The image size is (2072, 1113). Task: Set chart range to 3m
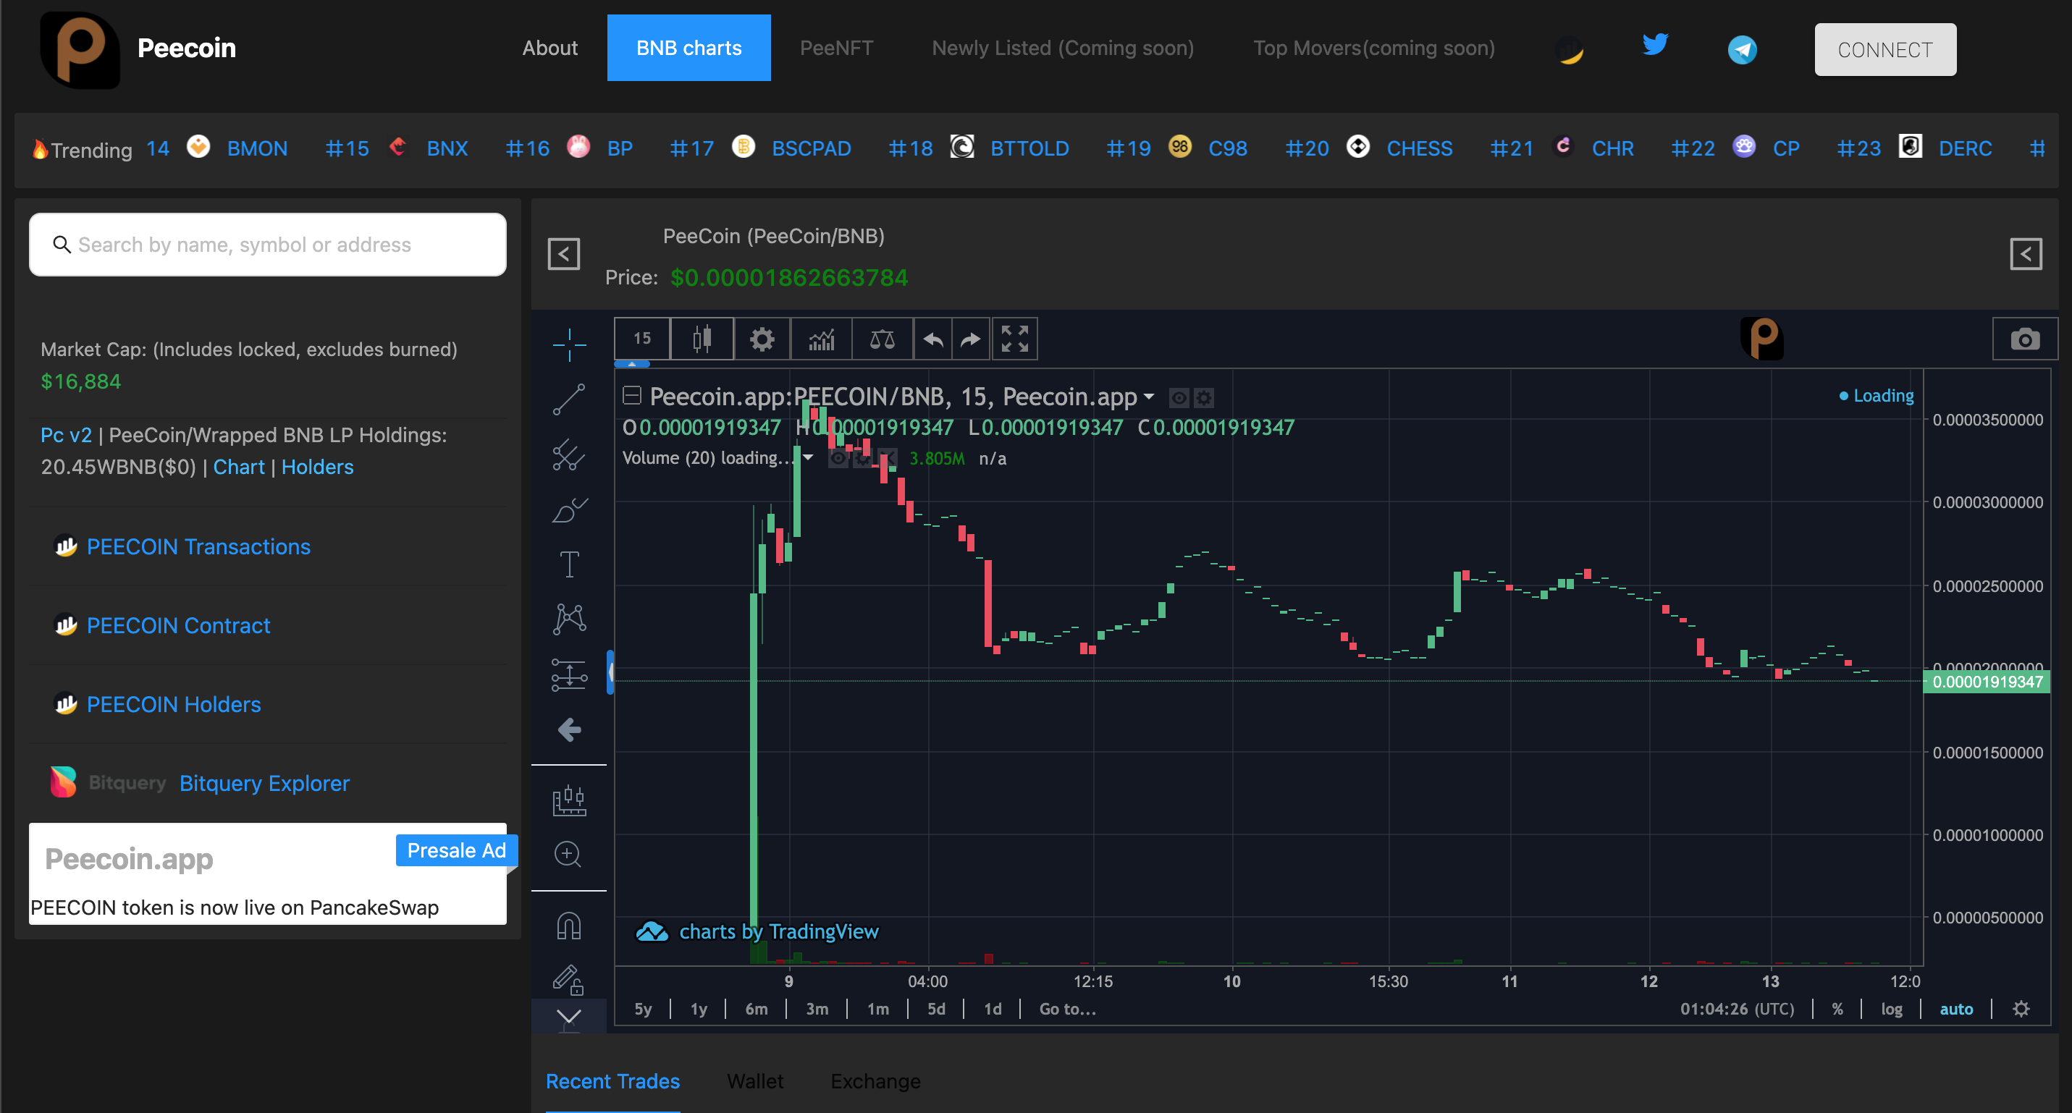817,1009
